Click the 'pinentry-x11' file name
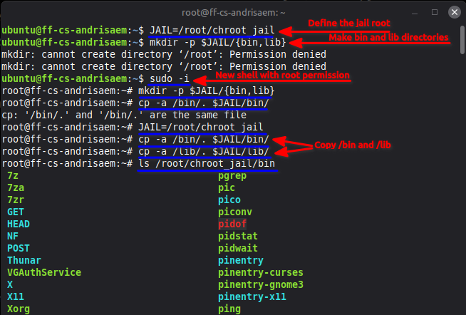 pos(252,297)
